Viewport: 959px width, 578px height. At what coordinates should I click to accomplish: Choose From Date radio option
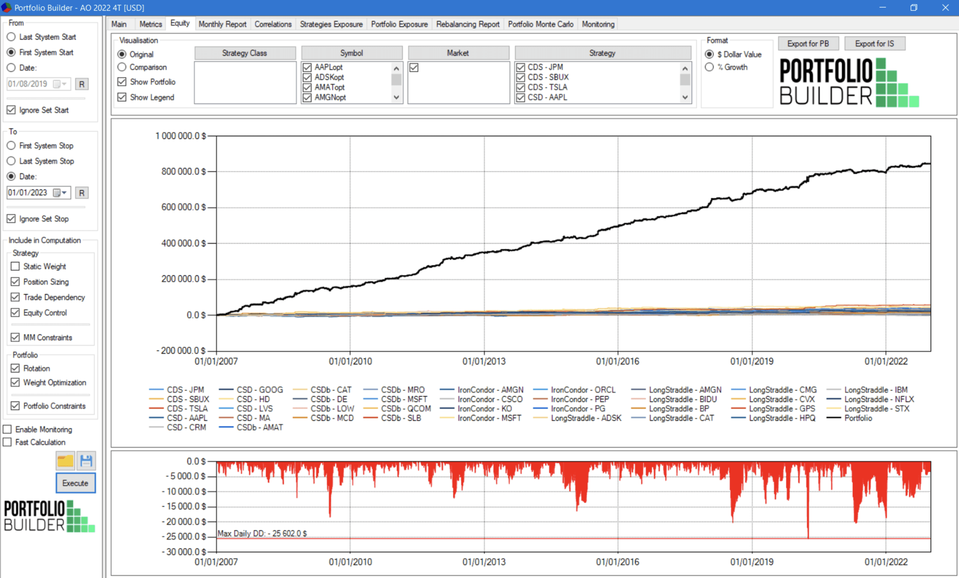(x=11, y=68)
